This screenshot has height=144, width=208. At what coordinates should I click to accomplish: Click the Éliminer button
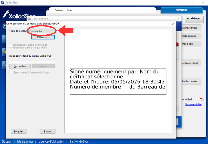click(x=43, y=66)
